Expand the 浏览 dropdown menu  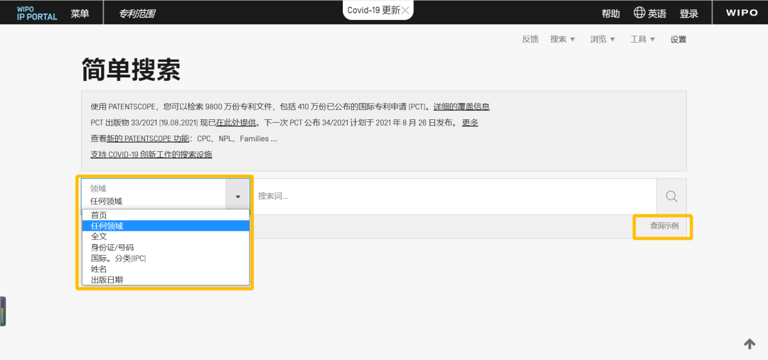(x=603, y=40)
